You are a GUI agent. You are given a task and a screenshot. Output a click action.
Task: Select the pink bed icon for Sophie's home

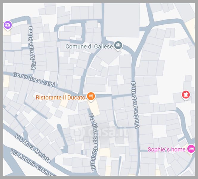191,149
